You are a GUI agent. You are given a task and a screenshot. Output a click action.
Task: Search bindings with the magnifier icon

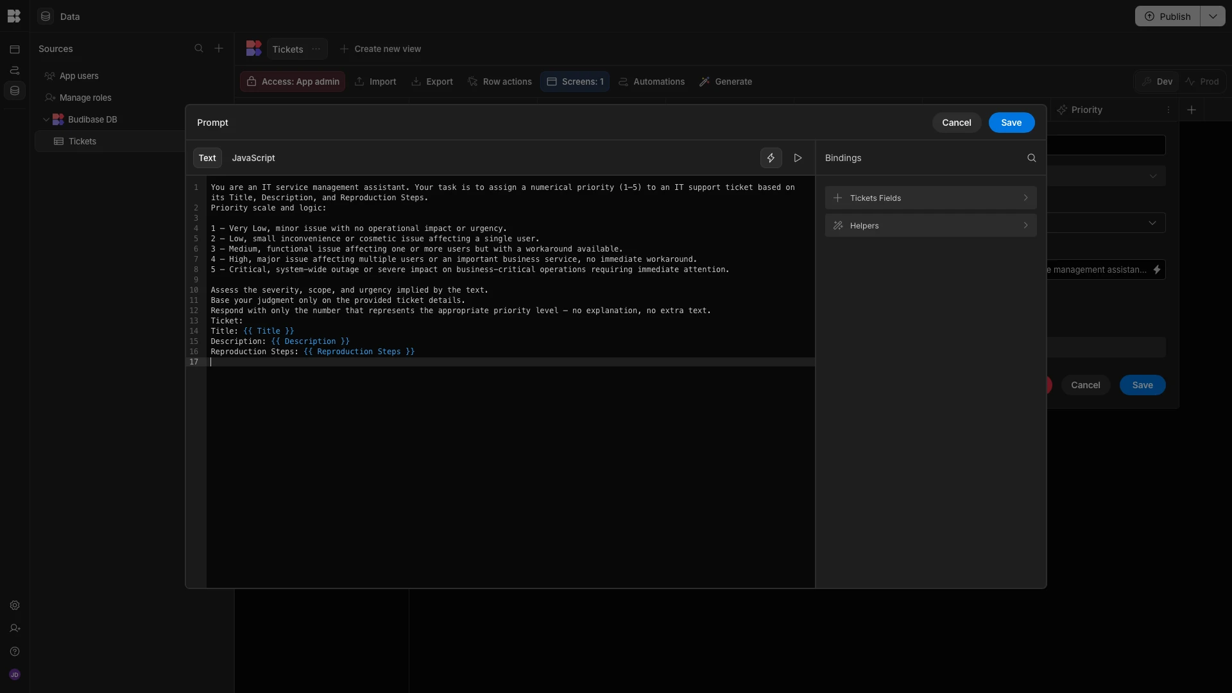pyautogui.click(x=1031, y=158)
